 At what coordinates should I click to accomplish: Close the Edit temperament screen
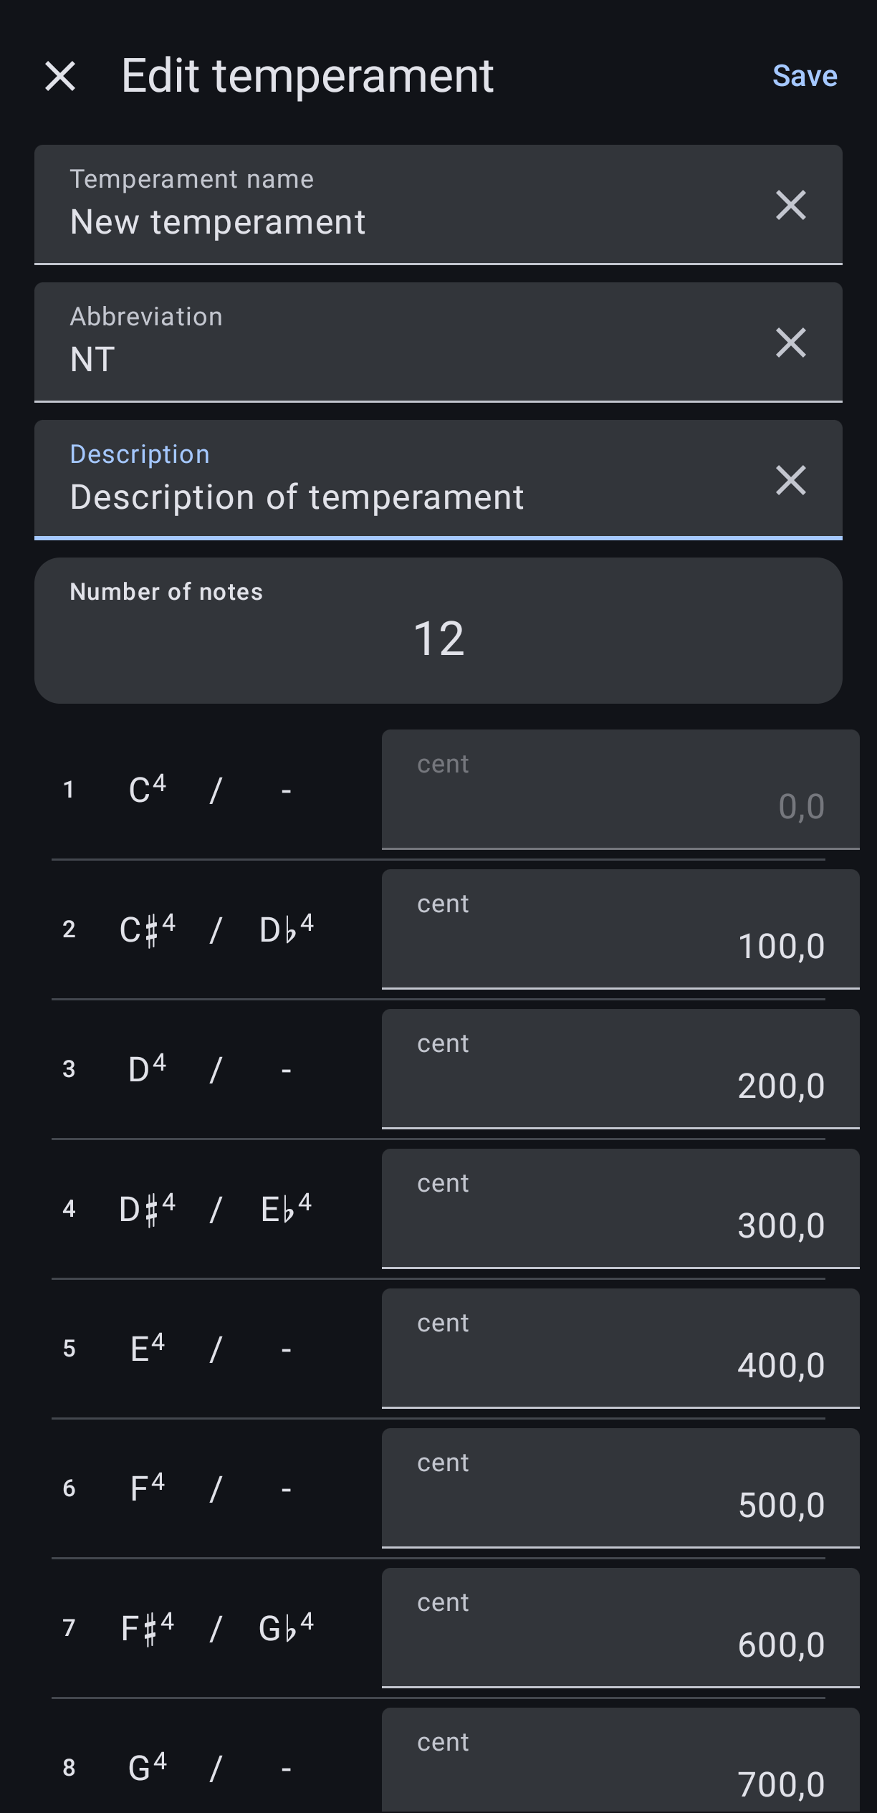click(x=60, y=76)
